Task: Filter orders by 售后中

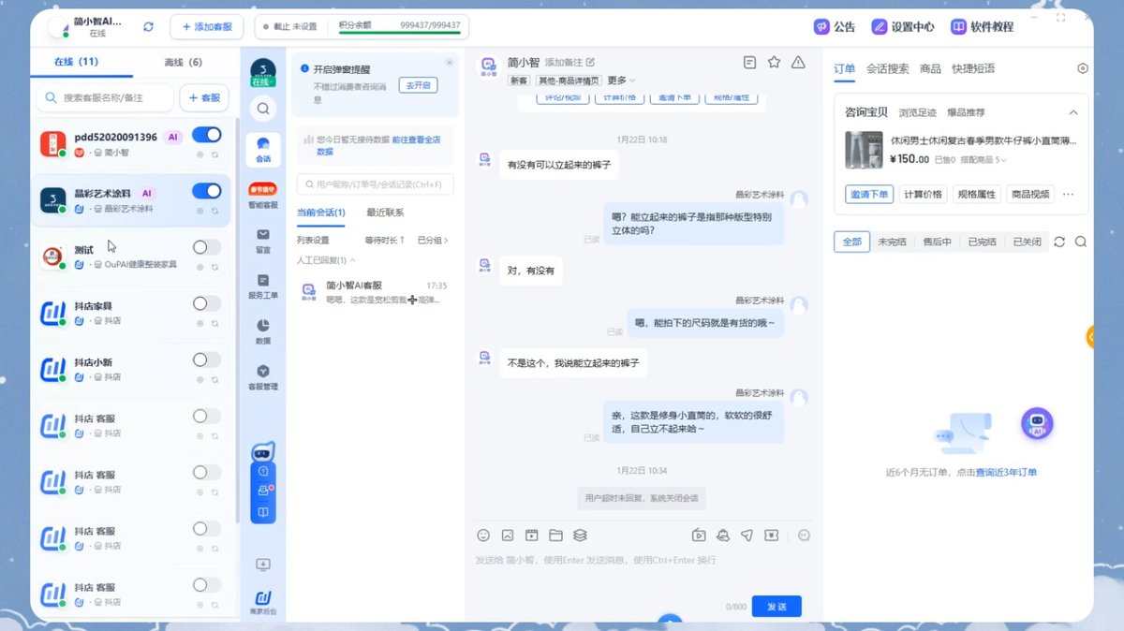Action: click(x=937, y=242)
